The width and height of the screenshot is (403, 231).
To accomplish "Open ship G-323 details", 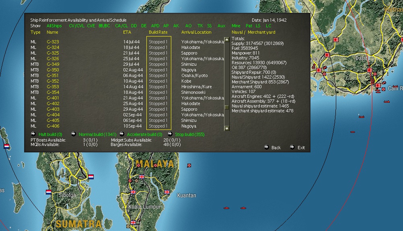I will [x=53, y=42].
